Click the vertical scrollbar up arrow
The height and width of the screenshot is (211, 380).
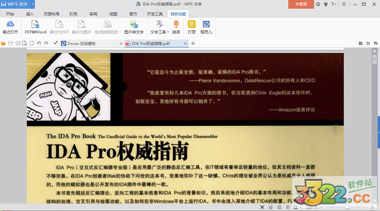[x=374, y=51]
